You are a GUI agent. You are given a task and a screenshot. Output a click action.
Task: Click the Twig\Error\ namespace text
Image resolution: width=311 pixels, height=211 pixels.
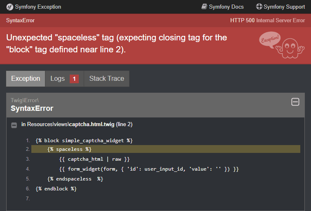coord(25,100)
